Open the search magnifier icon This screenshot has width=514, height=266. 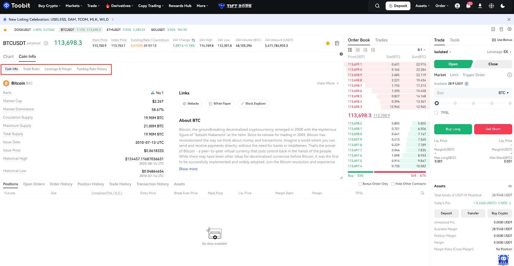pos(377,6)
